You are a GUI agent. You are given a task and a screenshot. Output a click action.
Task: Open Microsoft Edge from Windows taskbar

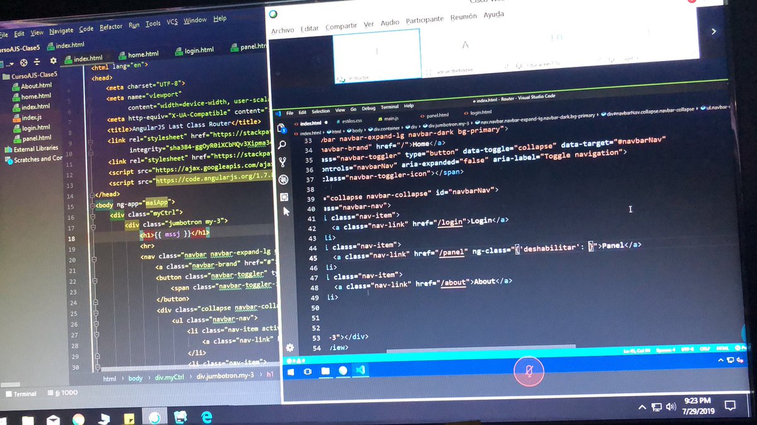(207, 417)
